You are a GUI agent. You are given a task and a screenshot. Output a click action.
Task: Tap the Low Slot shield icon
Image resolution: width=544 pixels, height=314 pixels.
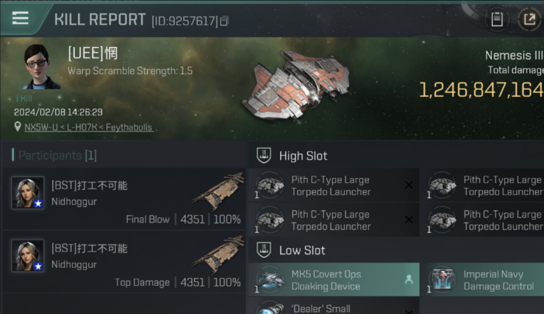264,250
